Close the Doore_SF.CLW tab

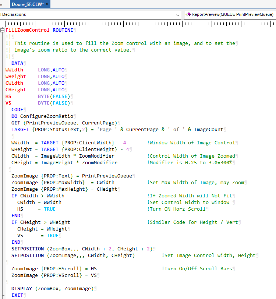[47, 4]
